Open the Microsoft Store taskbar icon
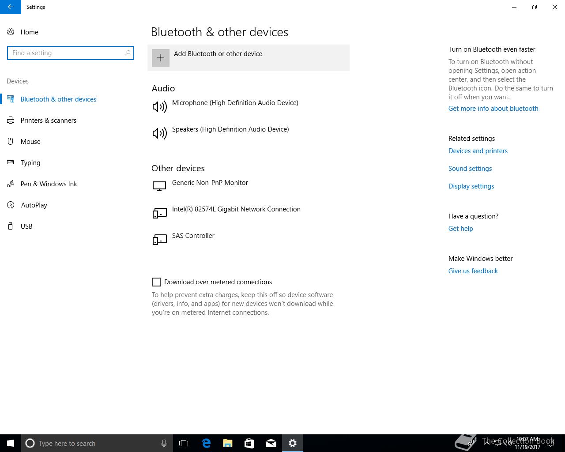 [249, 443]
